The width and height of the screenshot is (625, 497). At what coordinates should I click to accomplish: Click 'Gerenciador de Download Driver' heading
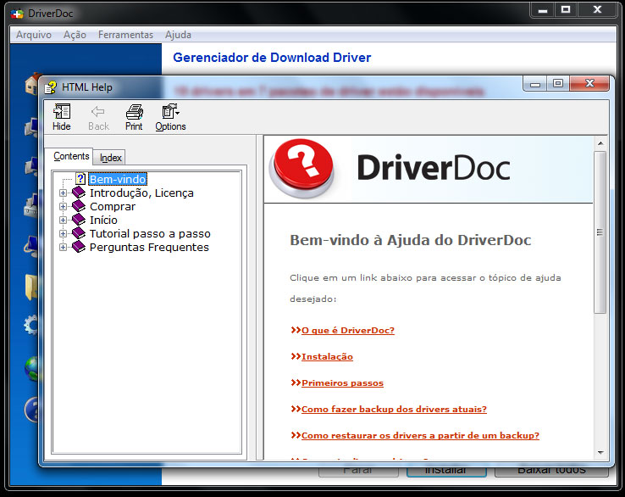[272, 58]
